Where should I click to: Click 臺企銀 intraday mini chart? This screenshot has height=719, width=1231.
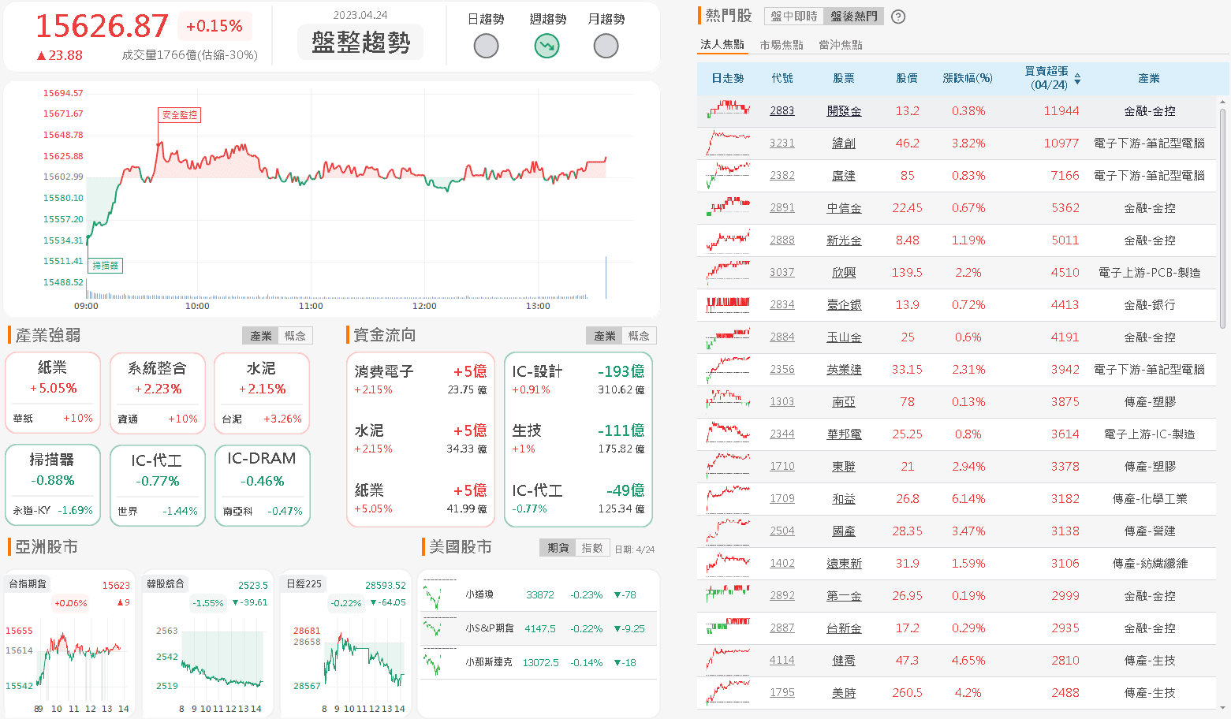click(729, 304)
